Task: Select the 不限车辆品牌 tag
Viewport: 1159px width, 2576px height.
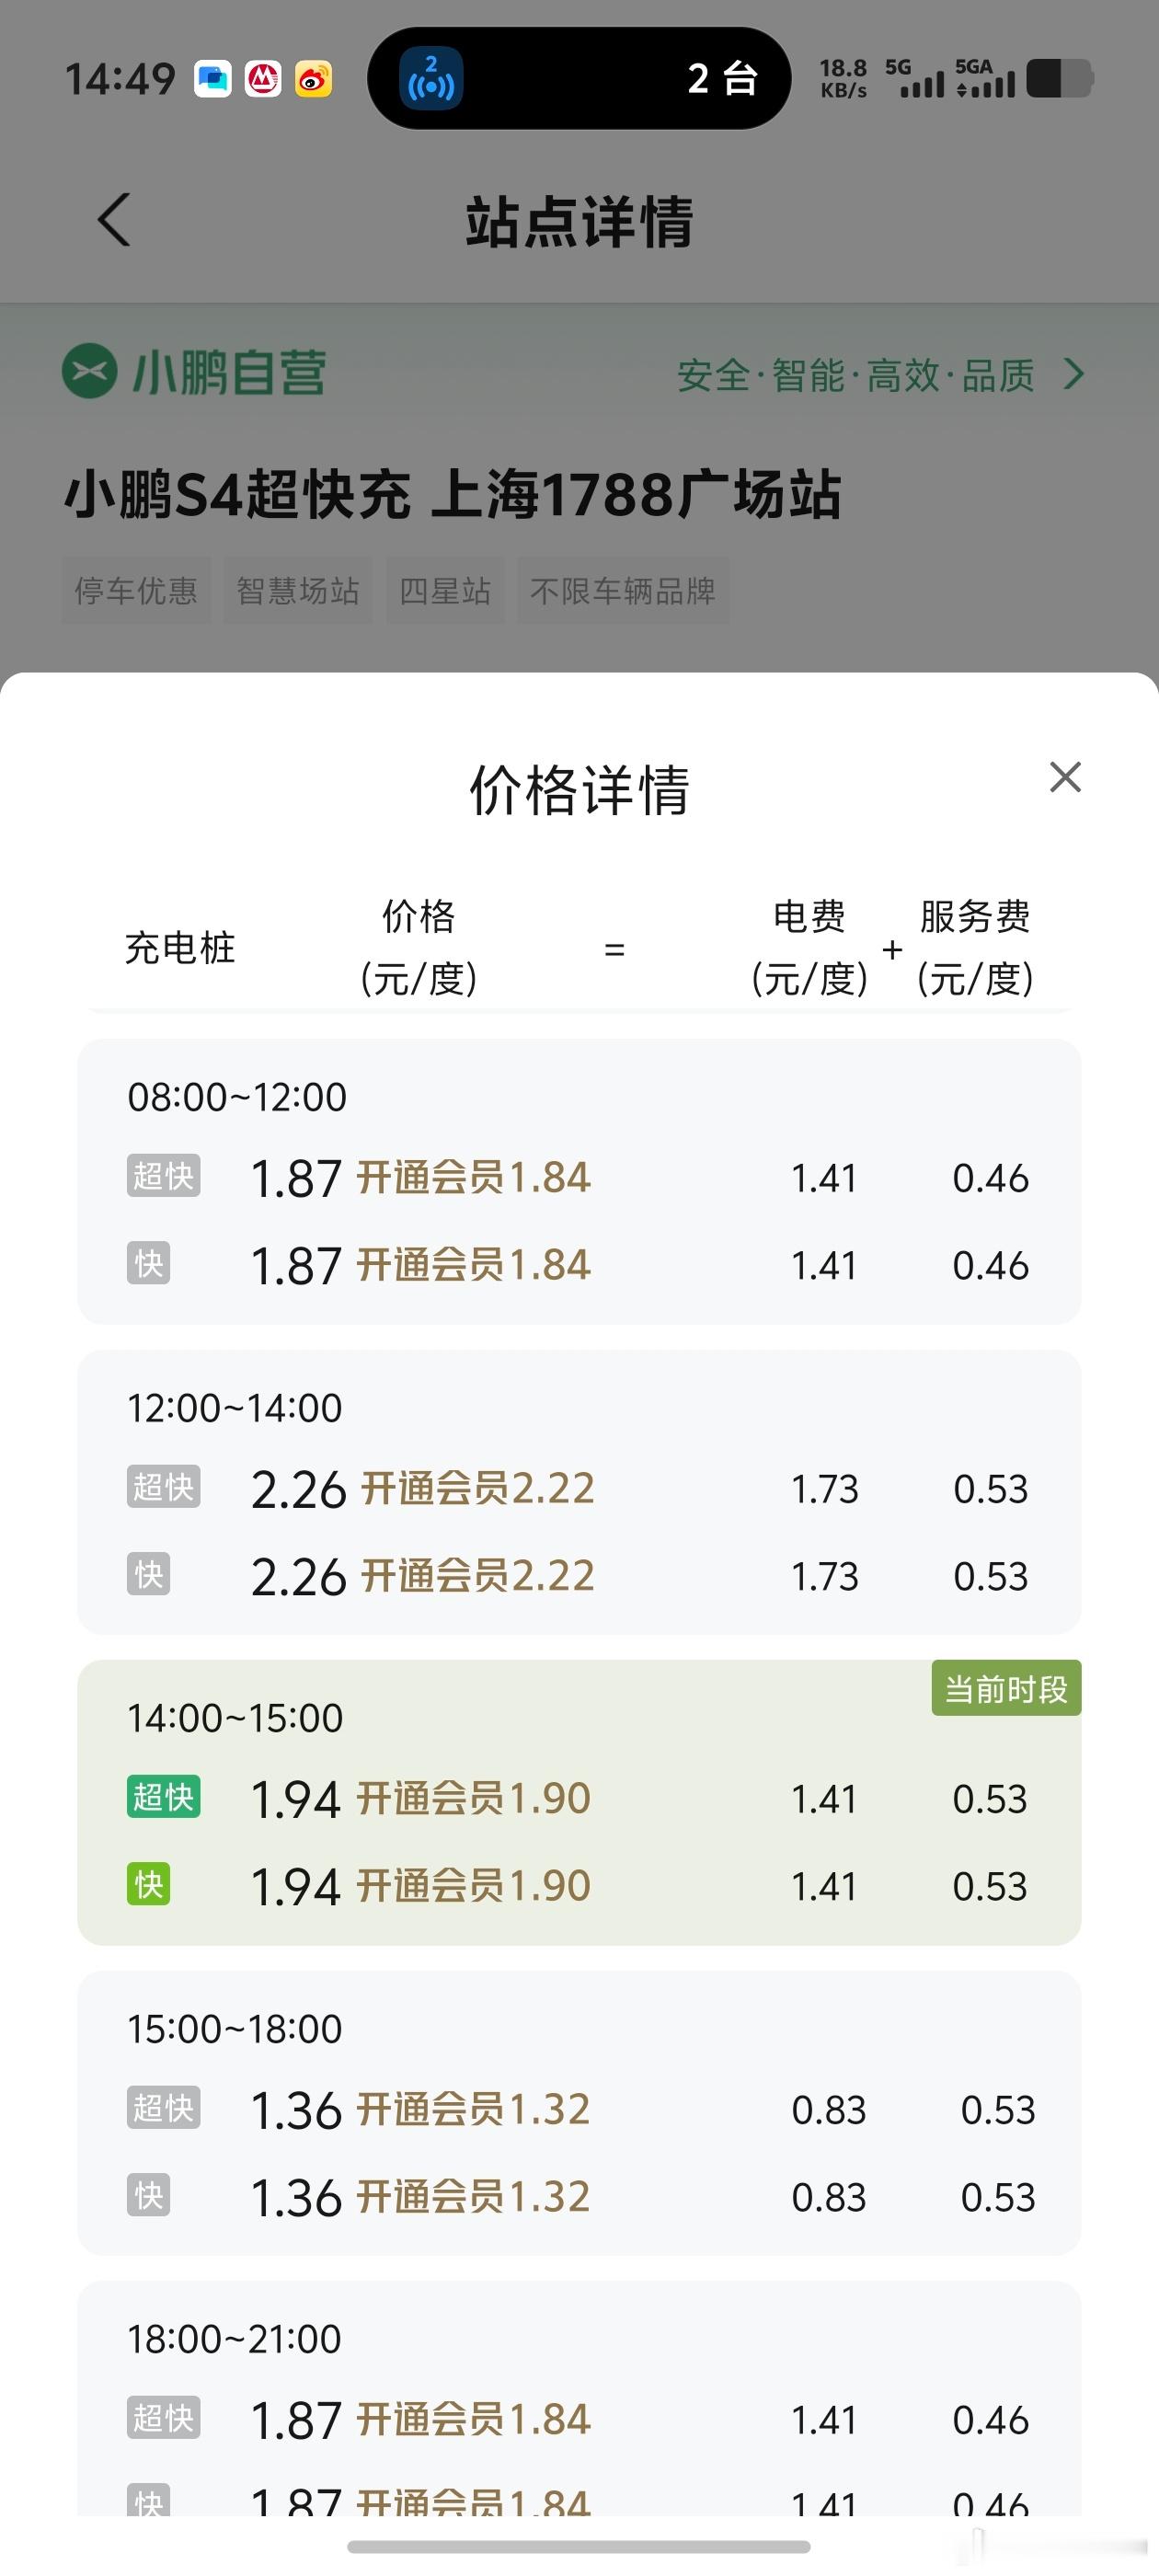Action: pos(622,590)
